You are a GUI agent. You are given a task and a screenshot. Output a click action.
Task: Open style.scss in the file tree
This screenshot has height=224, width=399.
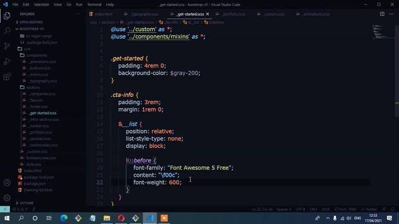coord(34,164)
